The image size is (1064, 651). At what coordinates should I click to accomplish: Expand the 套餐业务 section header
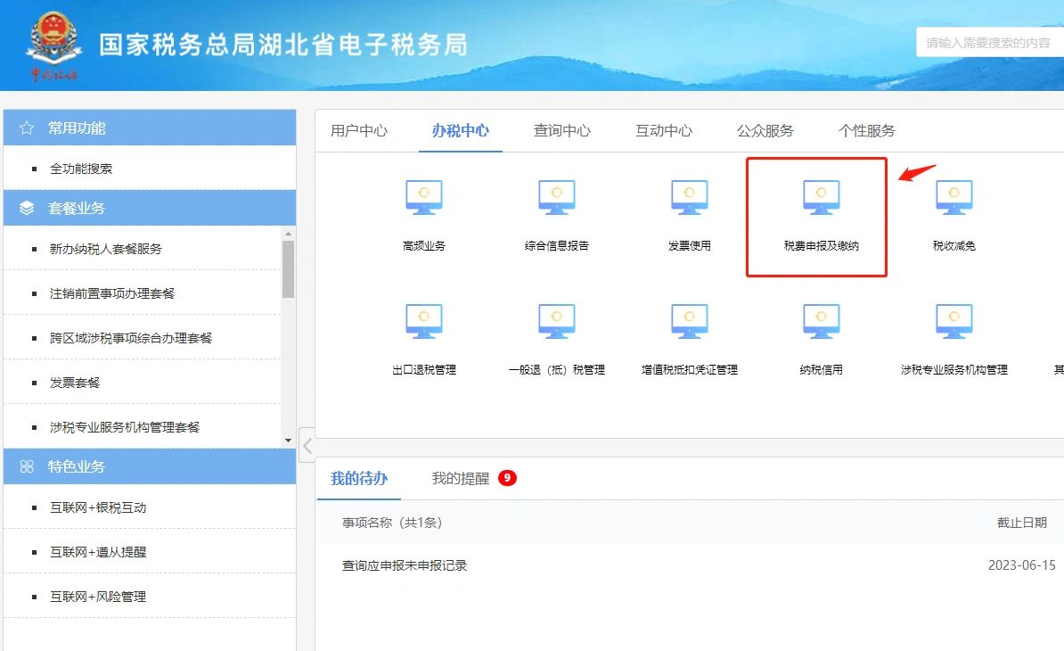150,208
